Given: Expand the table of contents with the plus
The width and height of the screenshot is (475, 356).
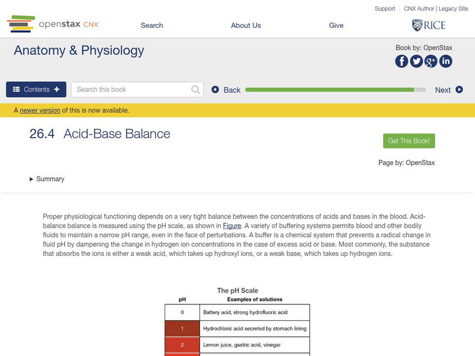Looking at the screenshot, I should [x=56, y=89].
